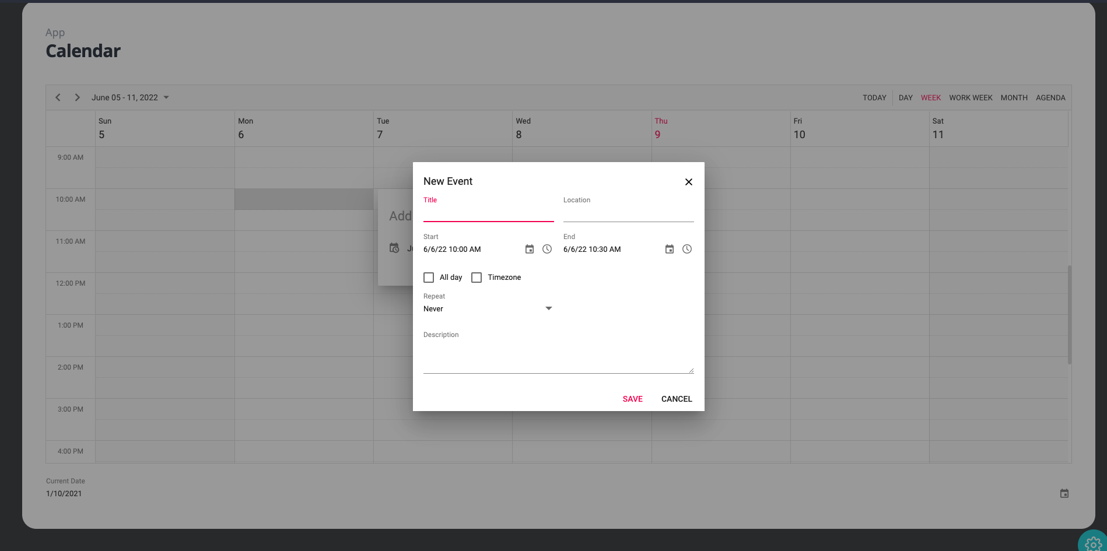Viewport: 1107px width, 551px height.
Task: Select Mon 6 day header
Action: [x=304, y=128]
